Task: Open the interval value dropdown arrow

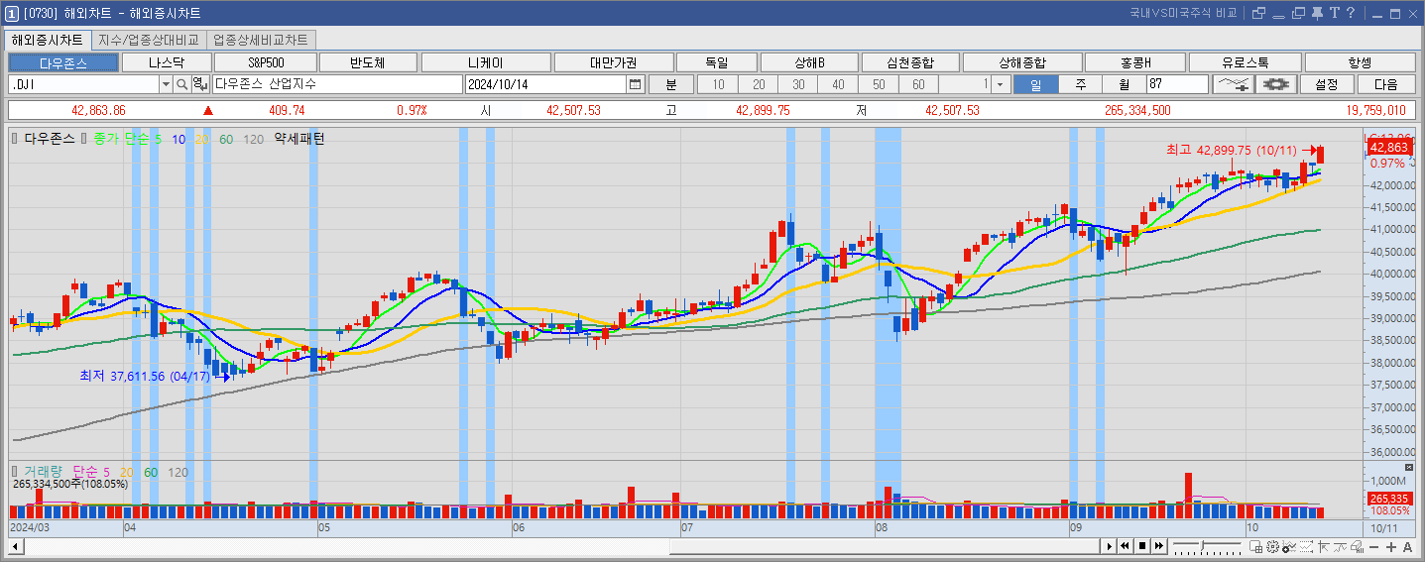Action: 1000,84
